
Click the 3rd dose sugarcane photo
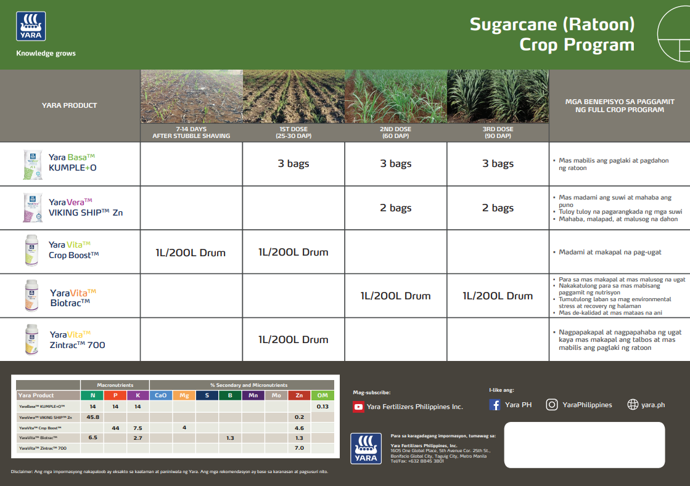coord(498,96)
